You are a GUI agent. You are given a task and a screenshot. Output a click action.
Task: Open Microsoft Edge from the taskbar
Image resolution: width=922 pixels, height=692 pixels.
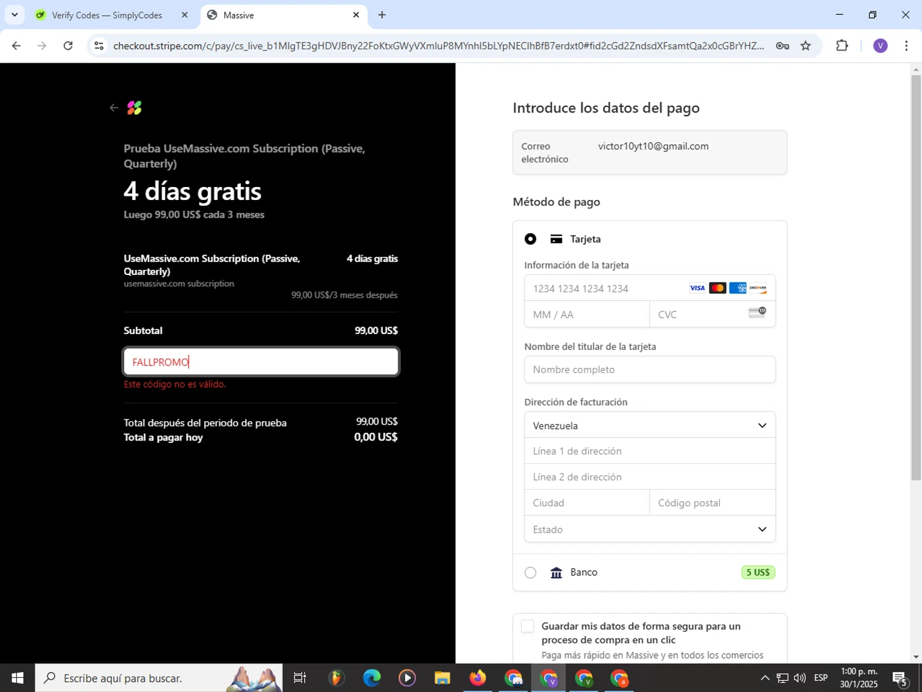tap(371, 678)
